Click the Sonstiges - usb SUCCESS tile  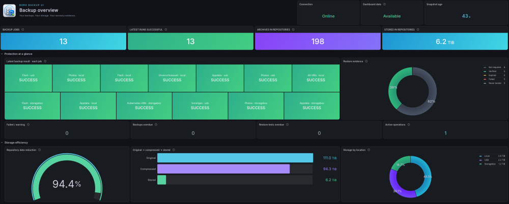coord(200,106)
